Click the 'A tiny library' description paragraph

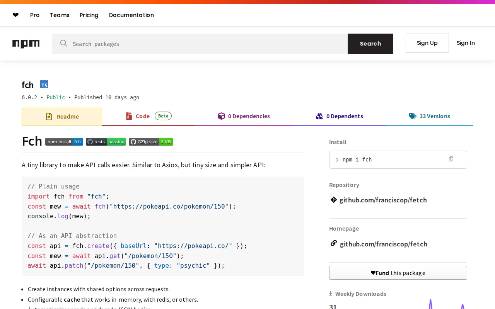[x=143, y=165]
